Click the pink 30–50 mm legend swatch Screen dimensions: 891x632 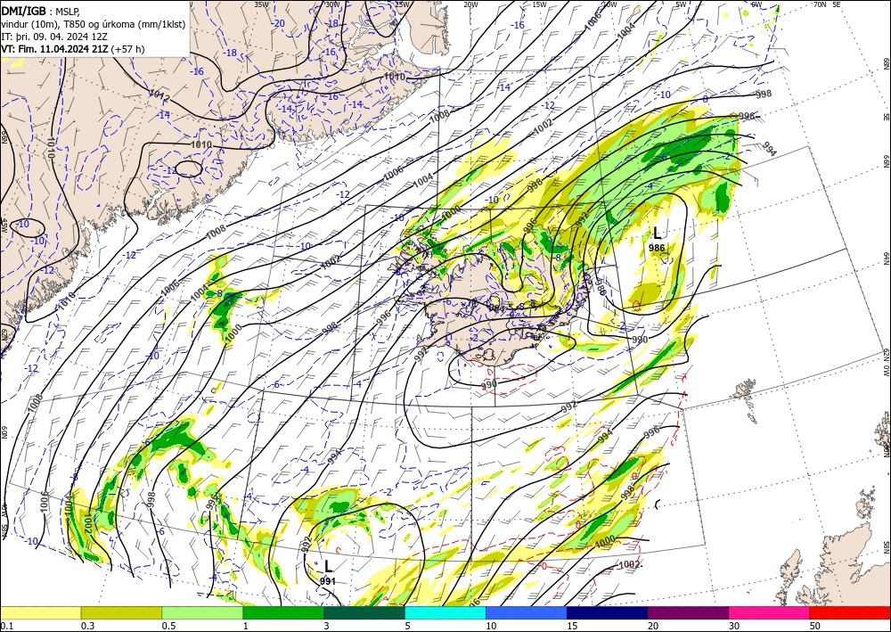(770, 612)
